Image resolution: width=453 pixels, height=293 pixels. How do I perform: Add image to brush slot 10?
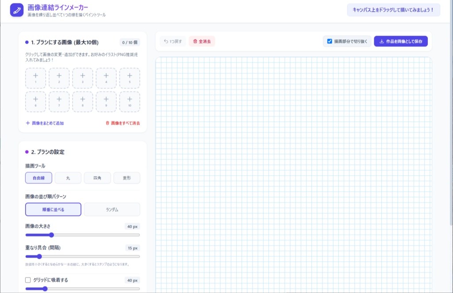point(130,102)
